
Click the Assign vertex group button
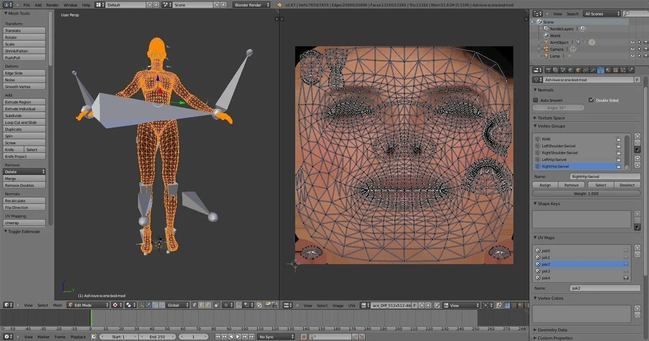pos(545,185)
